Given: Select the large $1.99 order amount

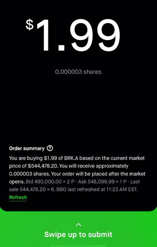Looking at the screenshot, I should click(x=73, y=35).
